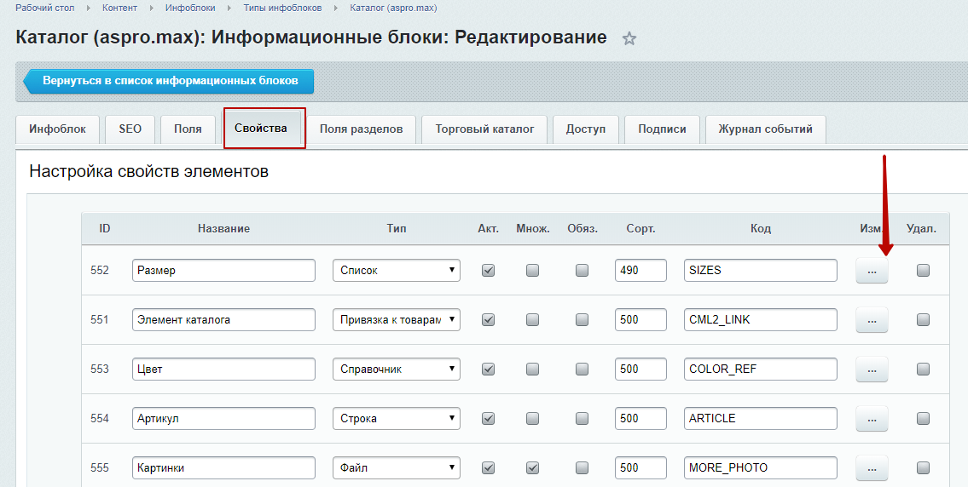This screenshot has height=487, width=968.
Task: Toggle active checkbox for Элемент каталога row
Action: click(489, 319)
